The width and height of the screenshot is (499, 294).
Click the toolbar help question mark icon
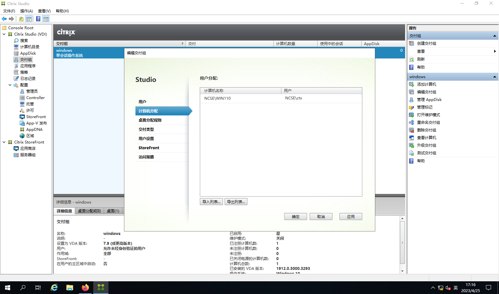click(x=38, y=19)
